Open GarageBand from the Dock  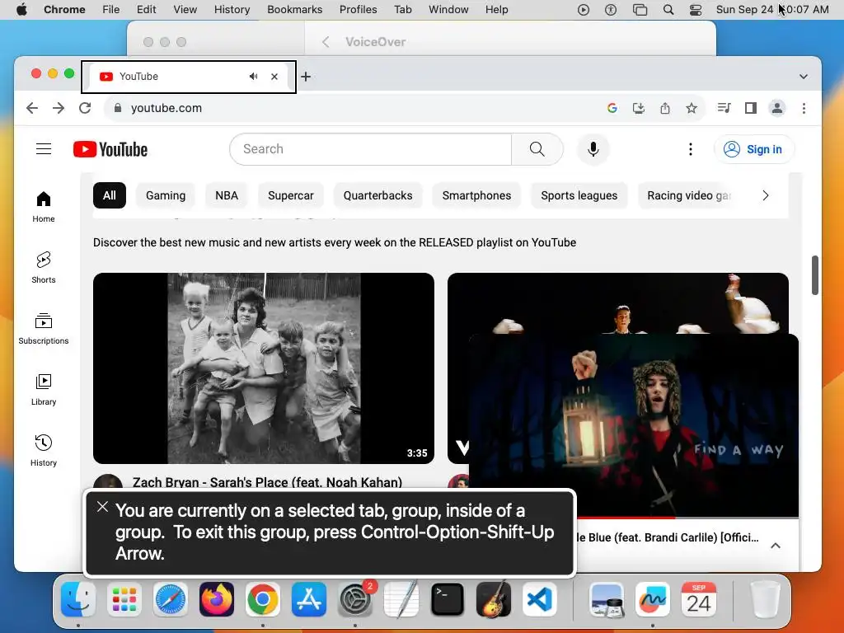coord(494,599)
